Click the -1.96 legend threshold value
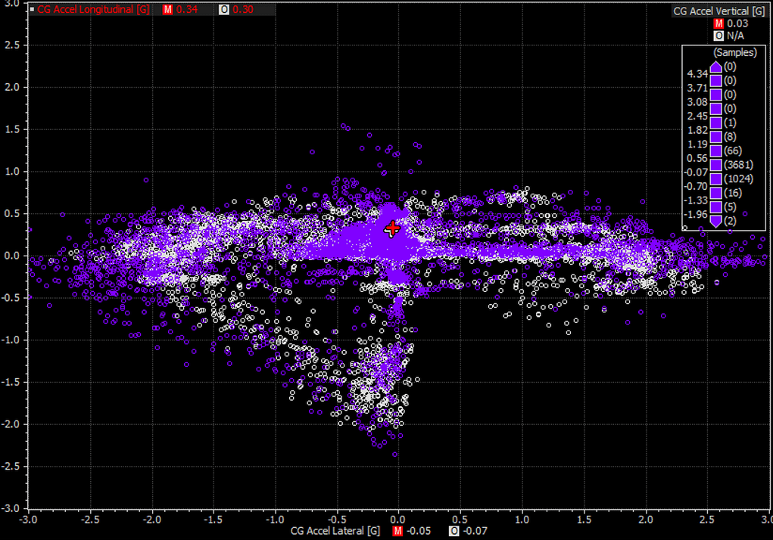The height and width of the screenshot is (540, 773). pos(696,215)
